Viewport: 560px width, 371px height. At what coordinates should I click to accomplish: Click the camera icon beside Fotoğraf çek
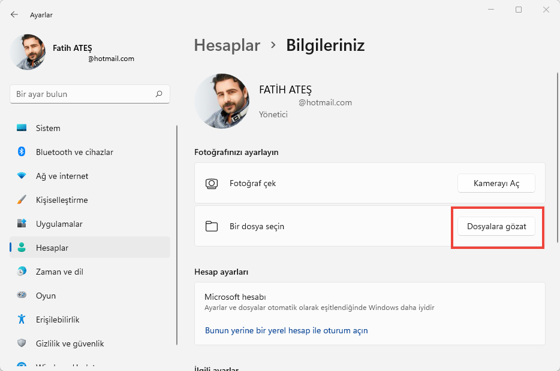point(211,183)
